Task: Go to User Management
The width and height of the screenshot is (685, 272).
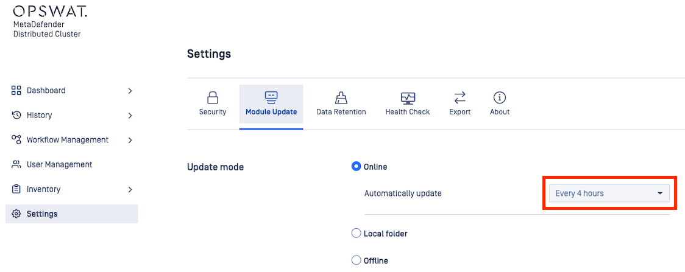Action: (59, 164)
